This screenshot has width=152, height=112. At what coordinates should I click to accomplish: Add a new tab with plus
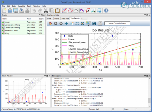82,19
